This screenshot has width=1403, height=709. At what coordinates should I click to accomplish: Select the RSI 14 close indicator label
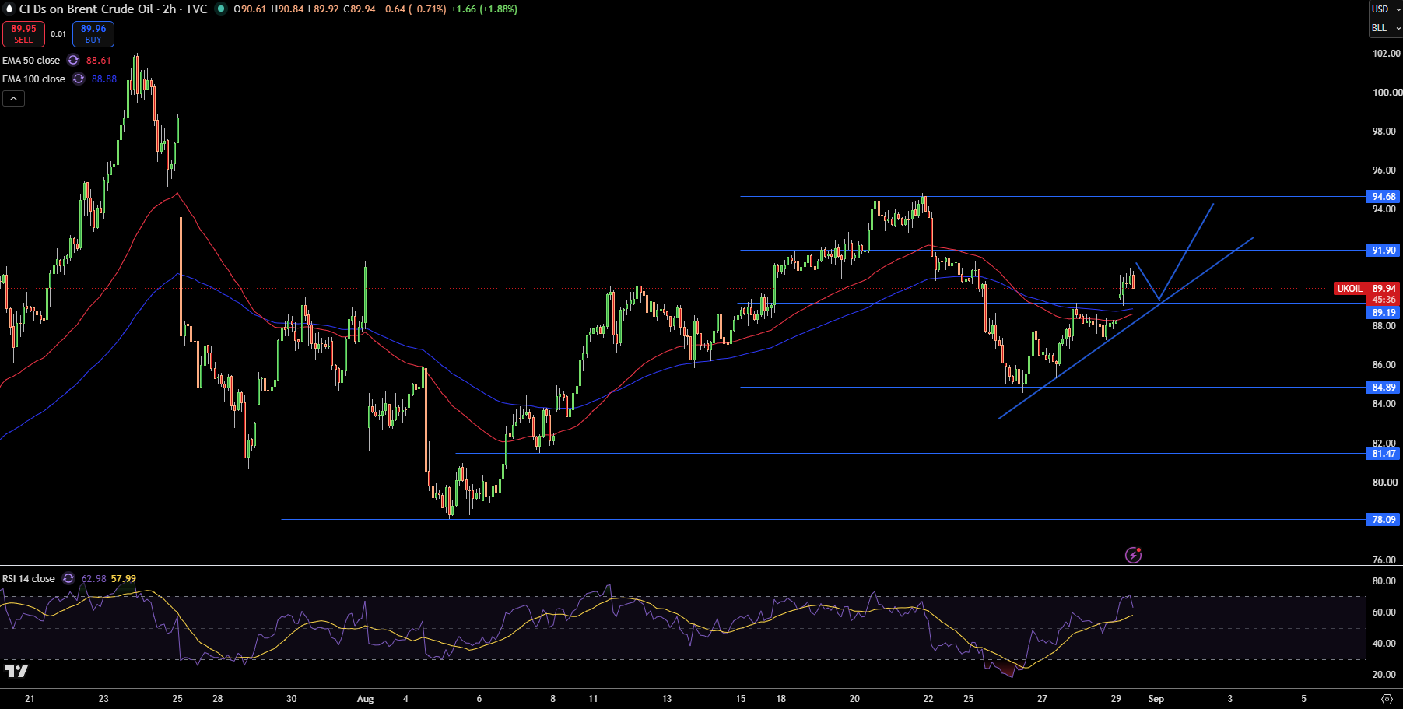click(x=29, y=578)
